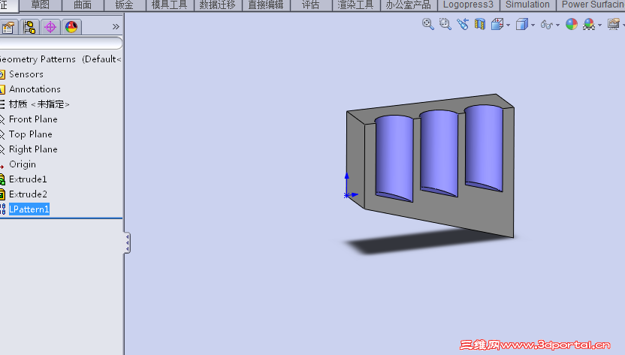Screen dimensions: 625x355
Task: Select Origin in the feature tree
Action: [23, 164]
